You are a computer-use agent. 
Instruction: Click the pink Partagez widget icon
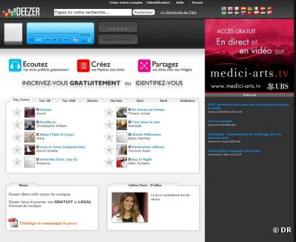(x=144, y=66)
